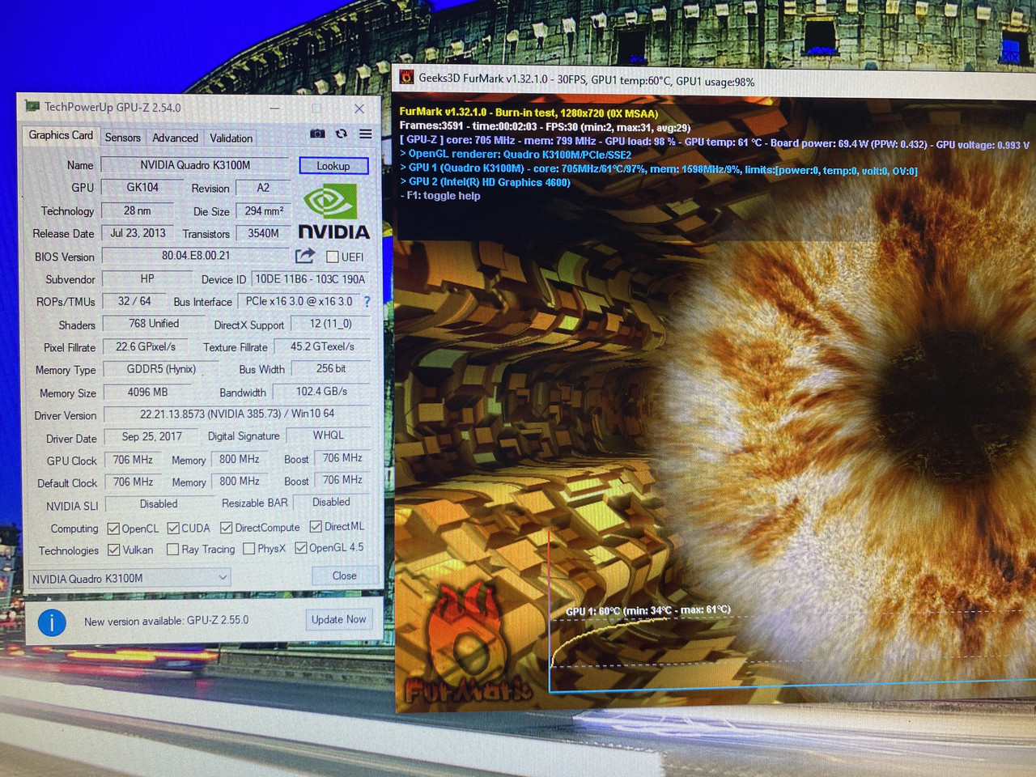Toggle the DirectCompute checkbox

coord(227,528)
